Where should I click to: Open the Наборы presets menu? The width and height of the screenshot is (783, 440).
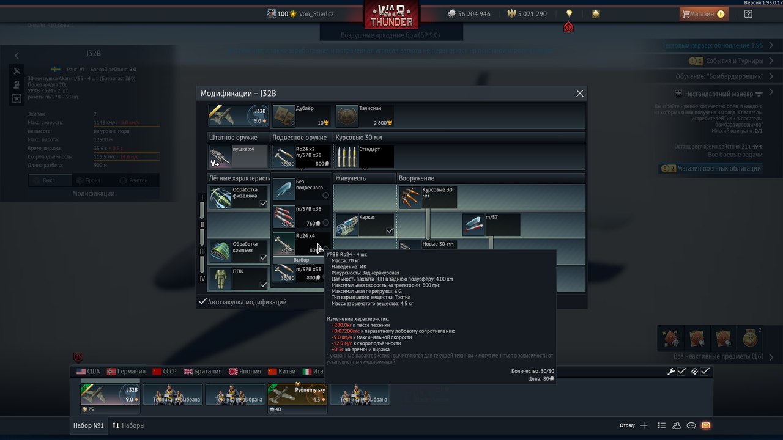tap(128, 425)
